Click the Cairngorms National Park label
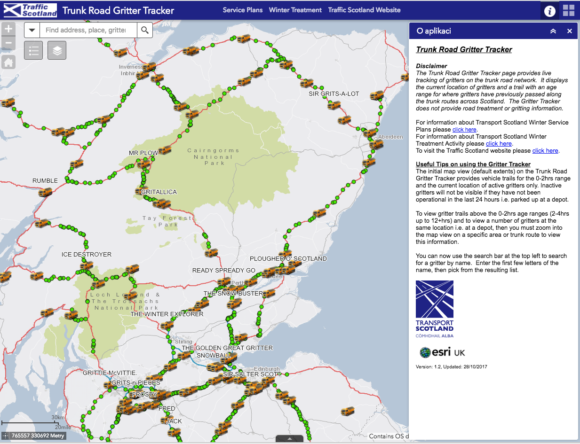This screenshot has height=444, width=580. [213, 157]
